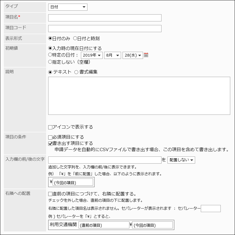The height and width of the screenshot is (235, 235).
Task: Click the チェックを外した場合 explanation text
Action: [95, 200]
